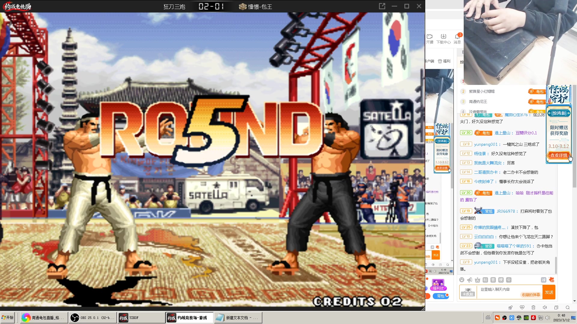Click the opponent name 憧憬-包王 in title bar
The width and height of the screenshot is (577, 324).
coord(260,7)
